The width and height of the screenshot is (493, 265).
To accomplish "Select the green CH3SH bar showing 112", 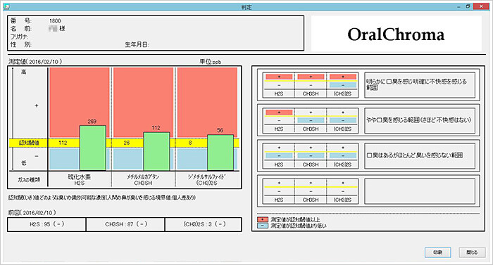I will point(156,151).
